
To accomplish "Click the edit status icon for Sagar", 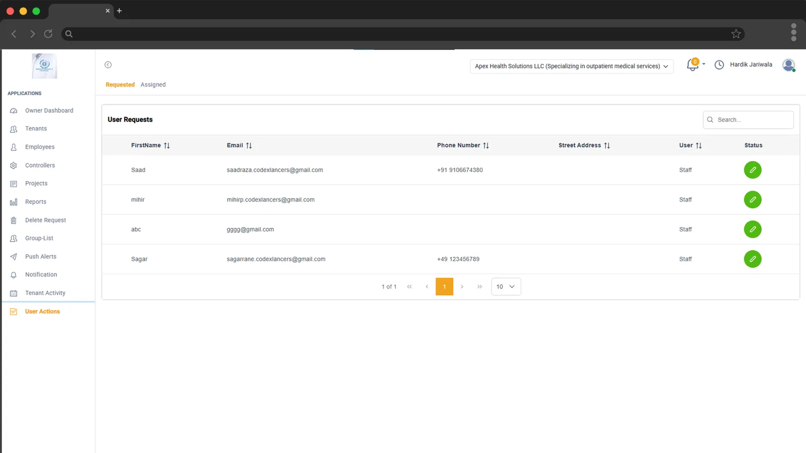I will pyautogui.click(x=753, y=259).
